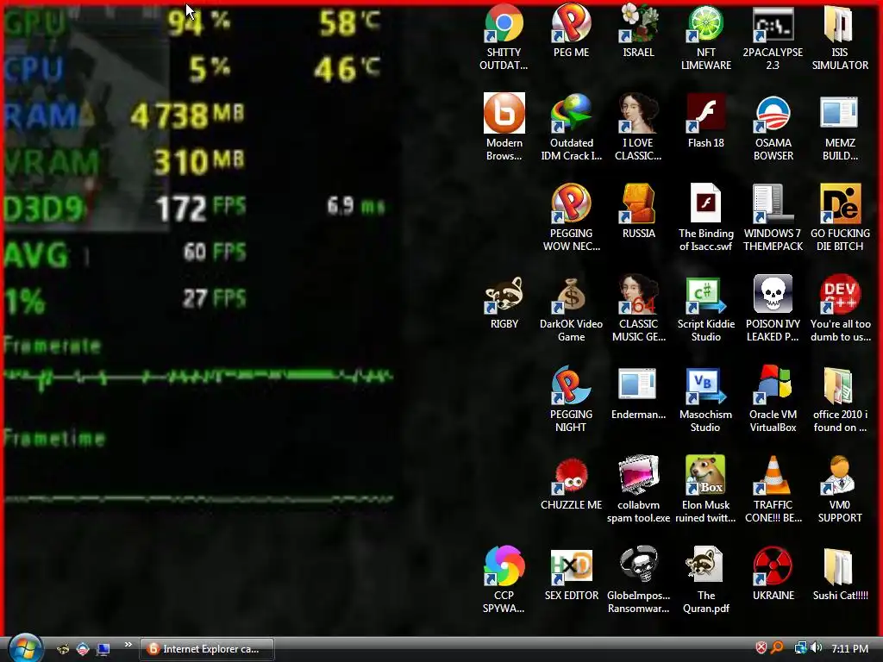This screenshot has width=883, height=662.
Task: Open the network connection tray icon
Action: click(x=800, y=648)
